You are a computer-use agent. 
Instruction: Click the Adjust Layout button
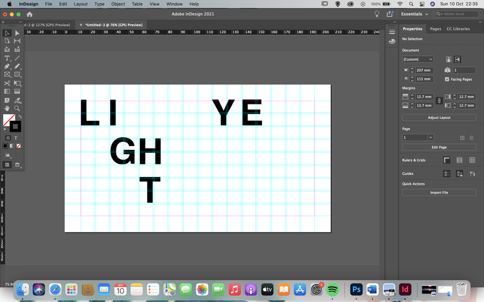(x=439, y=117)
